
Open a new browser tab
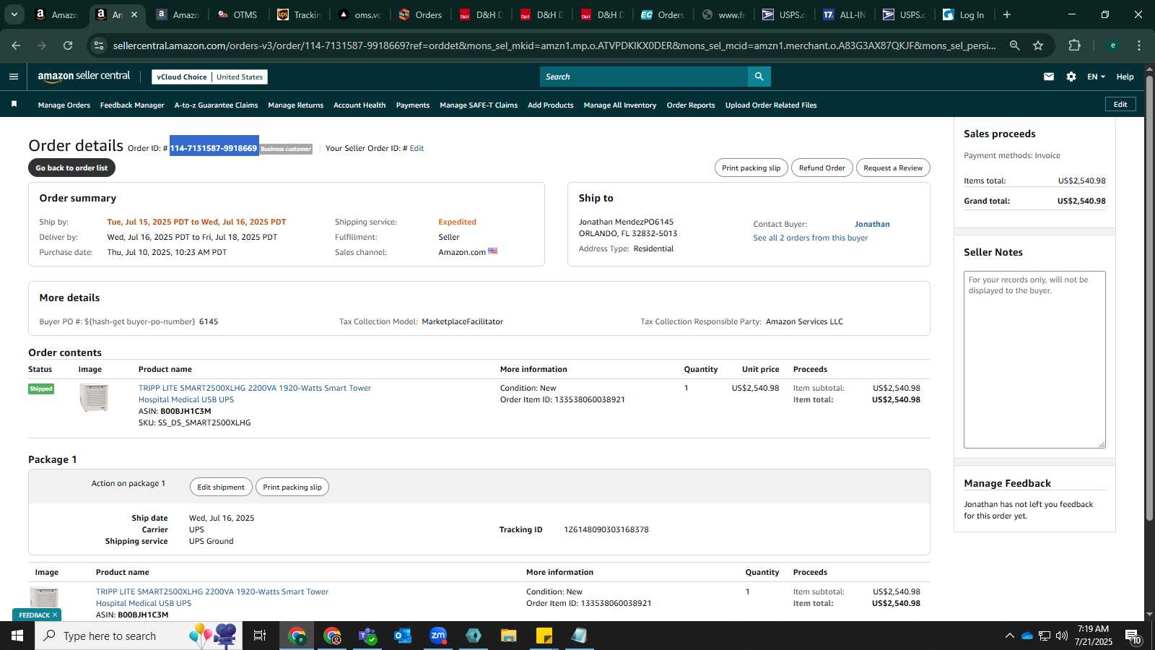tap(1007, 14)
